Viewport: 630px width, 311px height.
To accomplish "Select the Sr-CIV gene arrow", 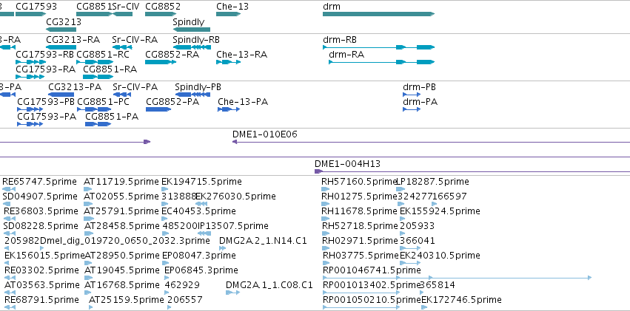I will pos(123,14).
